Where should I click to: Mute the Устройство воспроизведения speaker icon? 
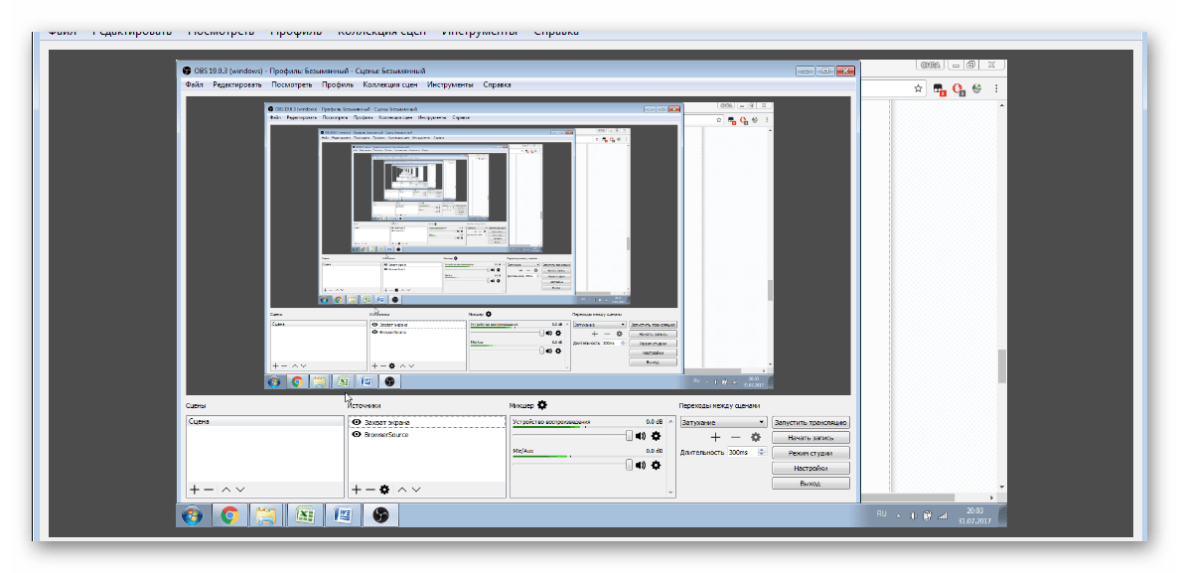[x=641, y=436]
